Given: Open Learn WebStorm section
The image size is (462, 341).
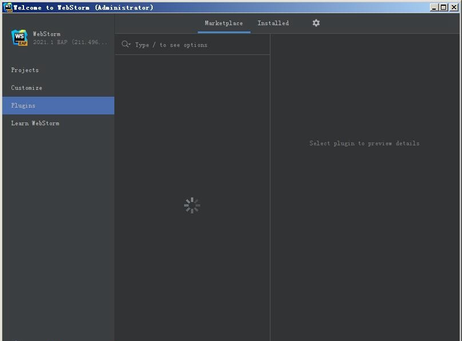Looking at the screenshot, I should [58, 123].
